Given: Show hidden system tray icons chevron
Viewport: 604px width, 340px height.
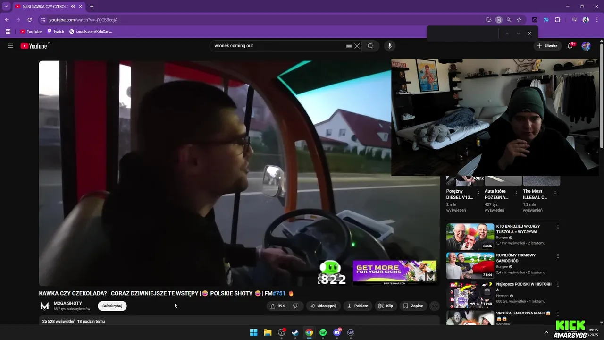Looking at the screenshot, I should pos(546,332).
